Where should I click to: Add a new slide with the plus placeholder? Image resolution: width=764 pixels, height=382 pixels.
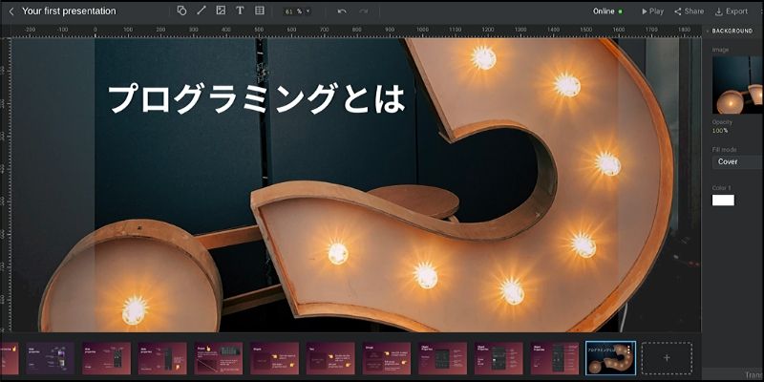pos(667,358)
